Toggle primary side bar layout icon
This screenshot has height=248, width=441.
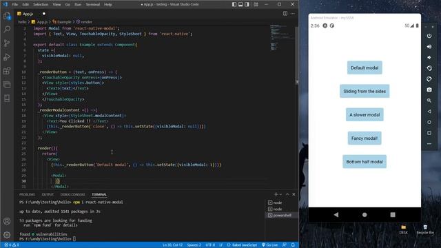click(234, 4)
